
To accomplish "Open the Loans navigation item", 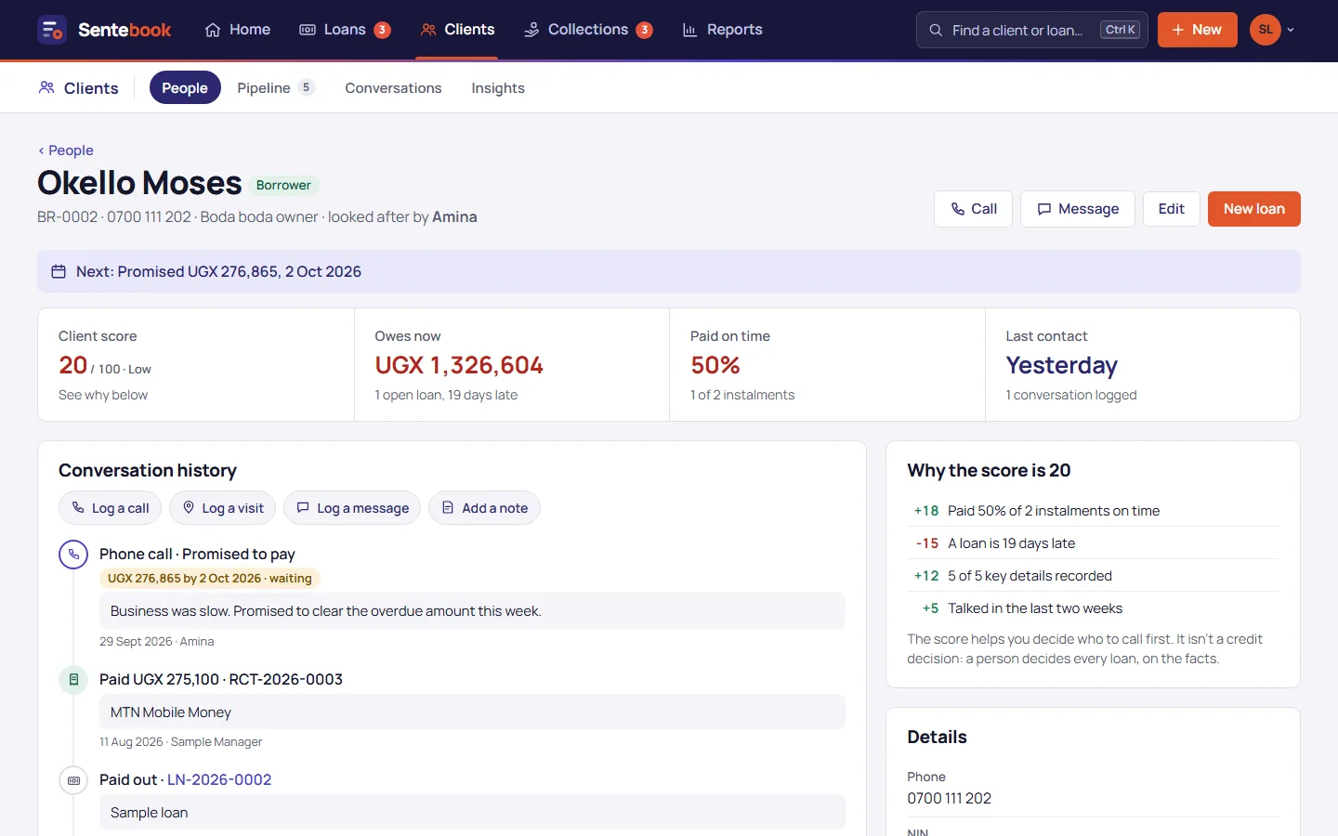I will (345, 30).
